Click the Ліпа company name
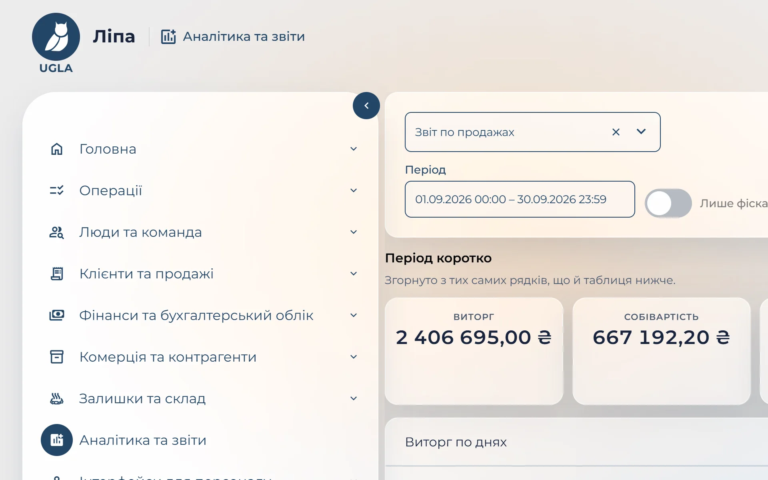The width and height of the screenshot is (768, 480). click(x=114, y=36)
